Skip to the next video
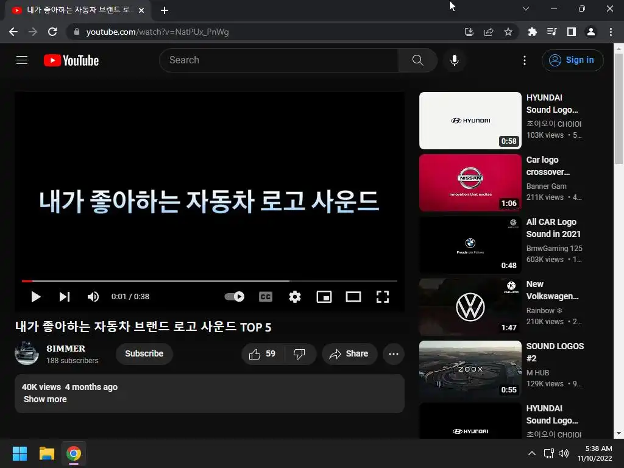This screenshot has width=624, height=468. tap(65, 297)
